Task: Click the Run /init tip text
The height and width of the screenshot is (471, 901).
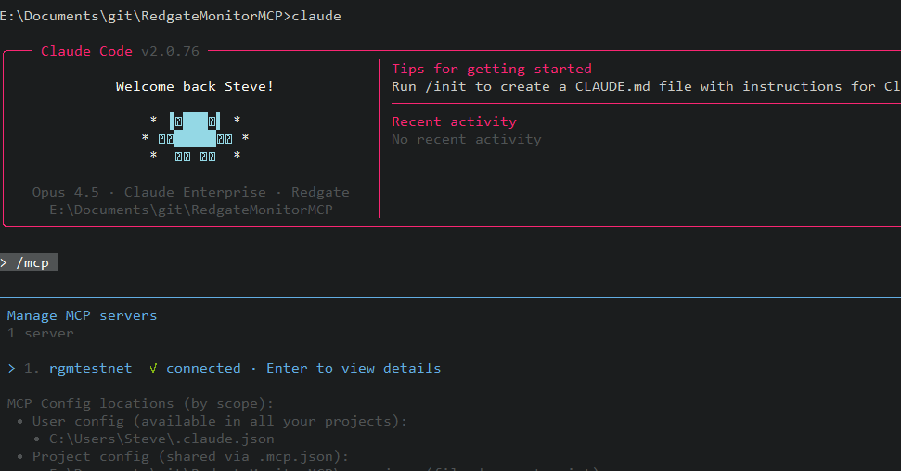Action: click(x=646, y=87)
